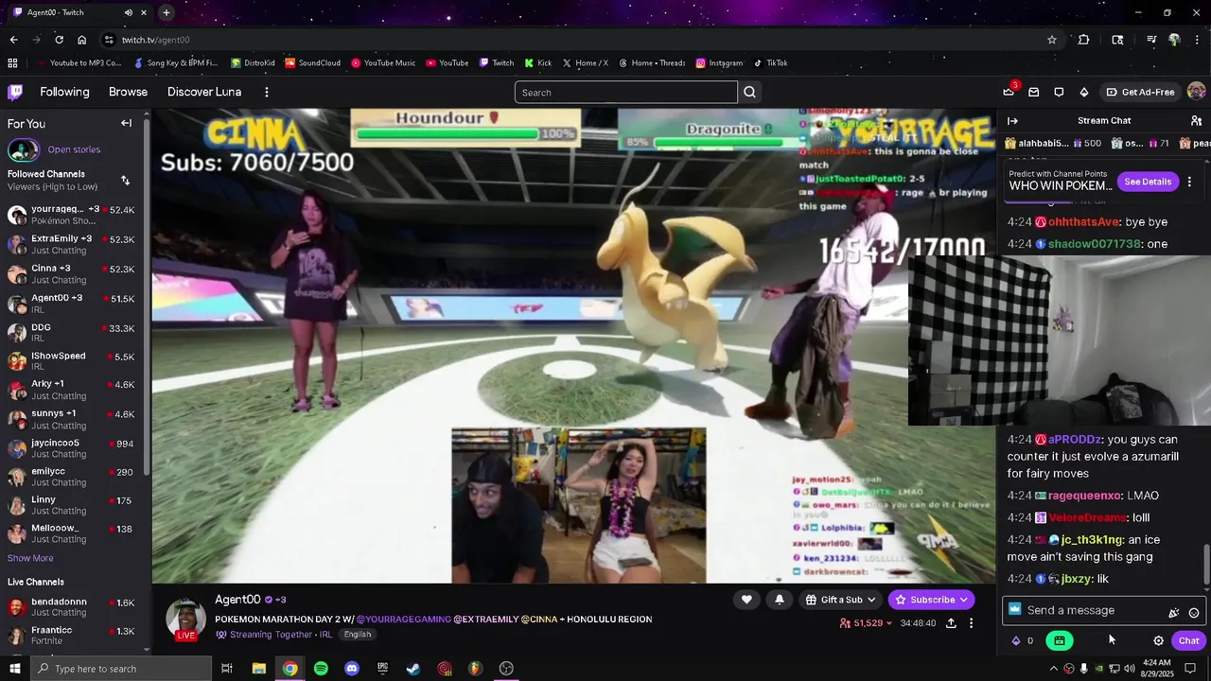Screen dimensions: 1211x681
Task: Bookmark this page with star
Action: point(1051,40)
